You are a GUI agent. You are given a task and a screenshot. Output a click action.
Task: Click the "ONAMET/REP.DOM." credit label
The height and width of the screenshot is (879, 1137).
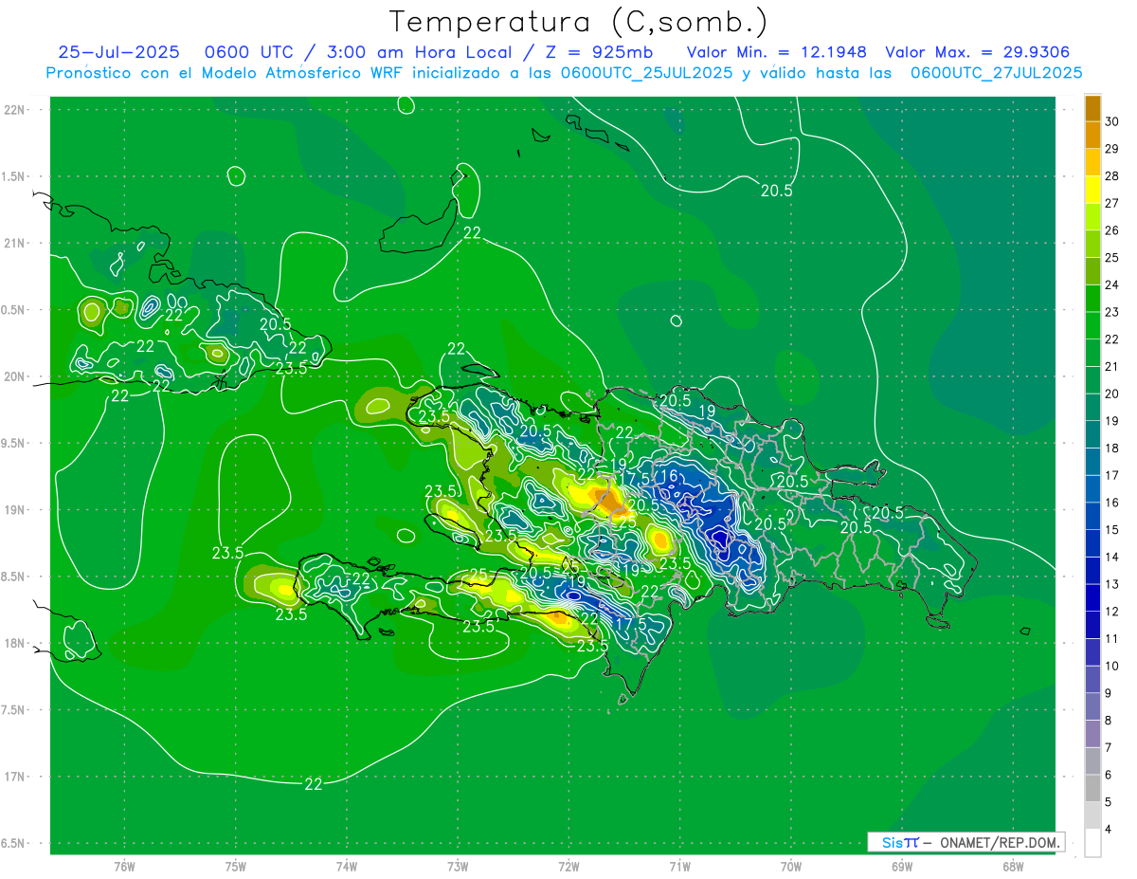pos(1000,842)
